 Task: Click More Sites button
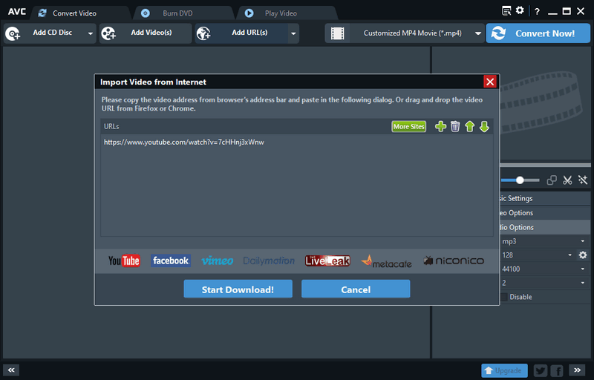pyautogui.click(x=408, y=126)
